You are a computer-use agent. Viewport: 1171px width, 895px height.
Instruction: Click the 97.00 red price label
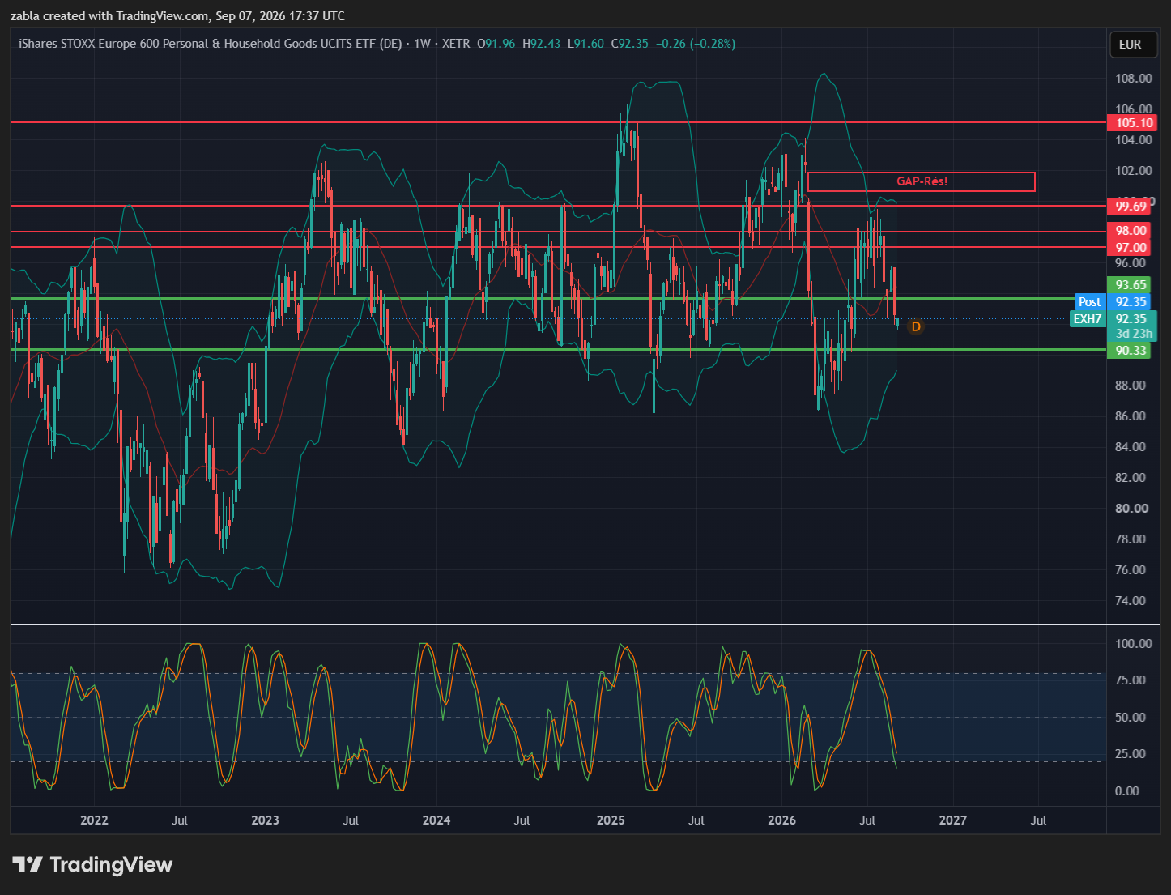click(x=1132, y=248)
